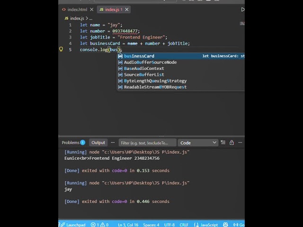Click the second index.js path in output

146,183
